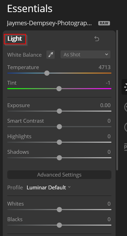Click the RAW badge next to filename
This screenshot has height=236, width=127.
point(104,23)
